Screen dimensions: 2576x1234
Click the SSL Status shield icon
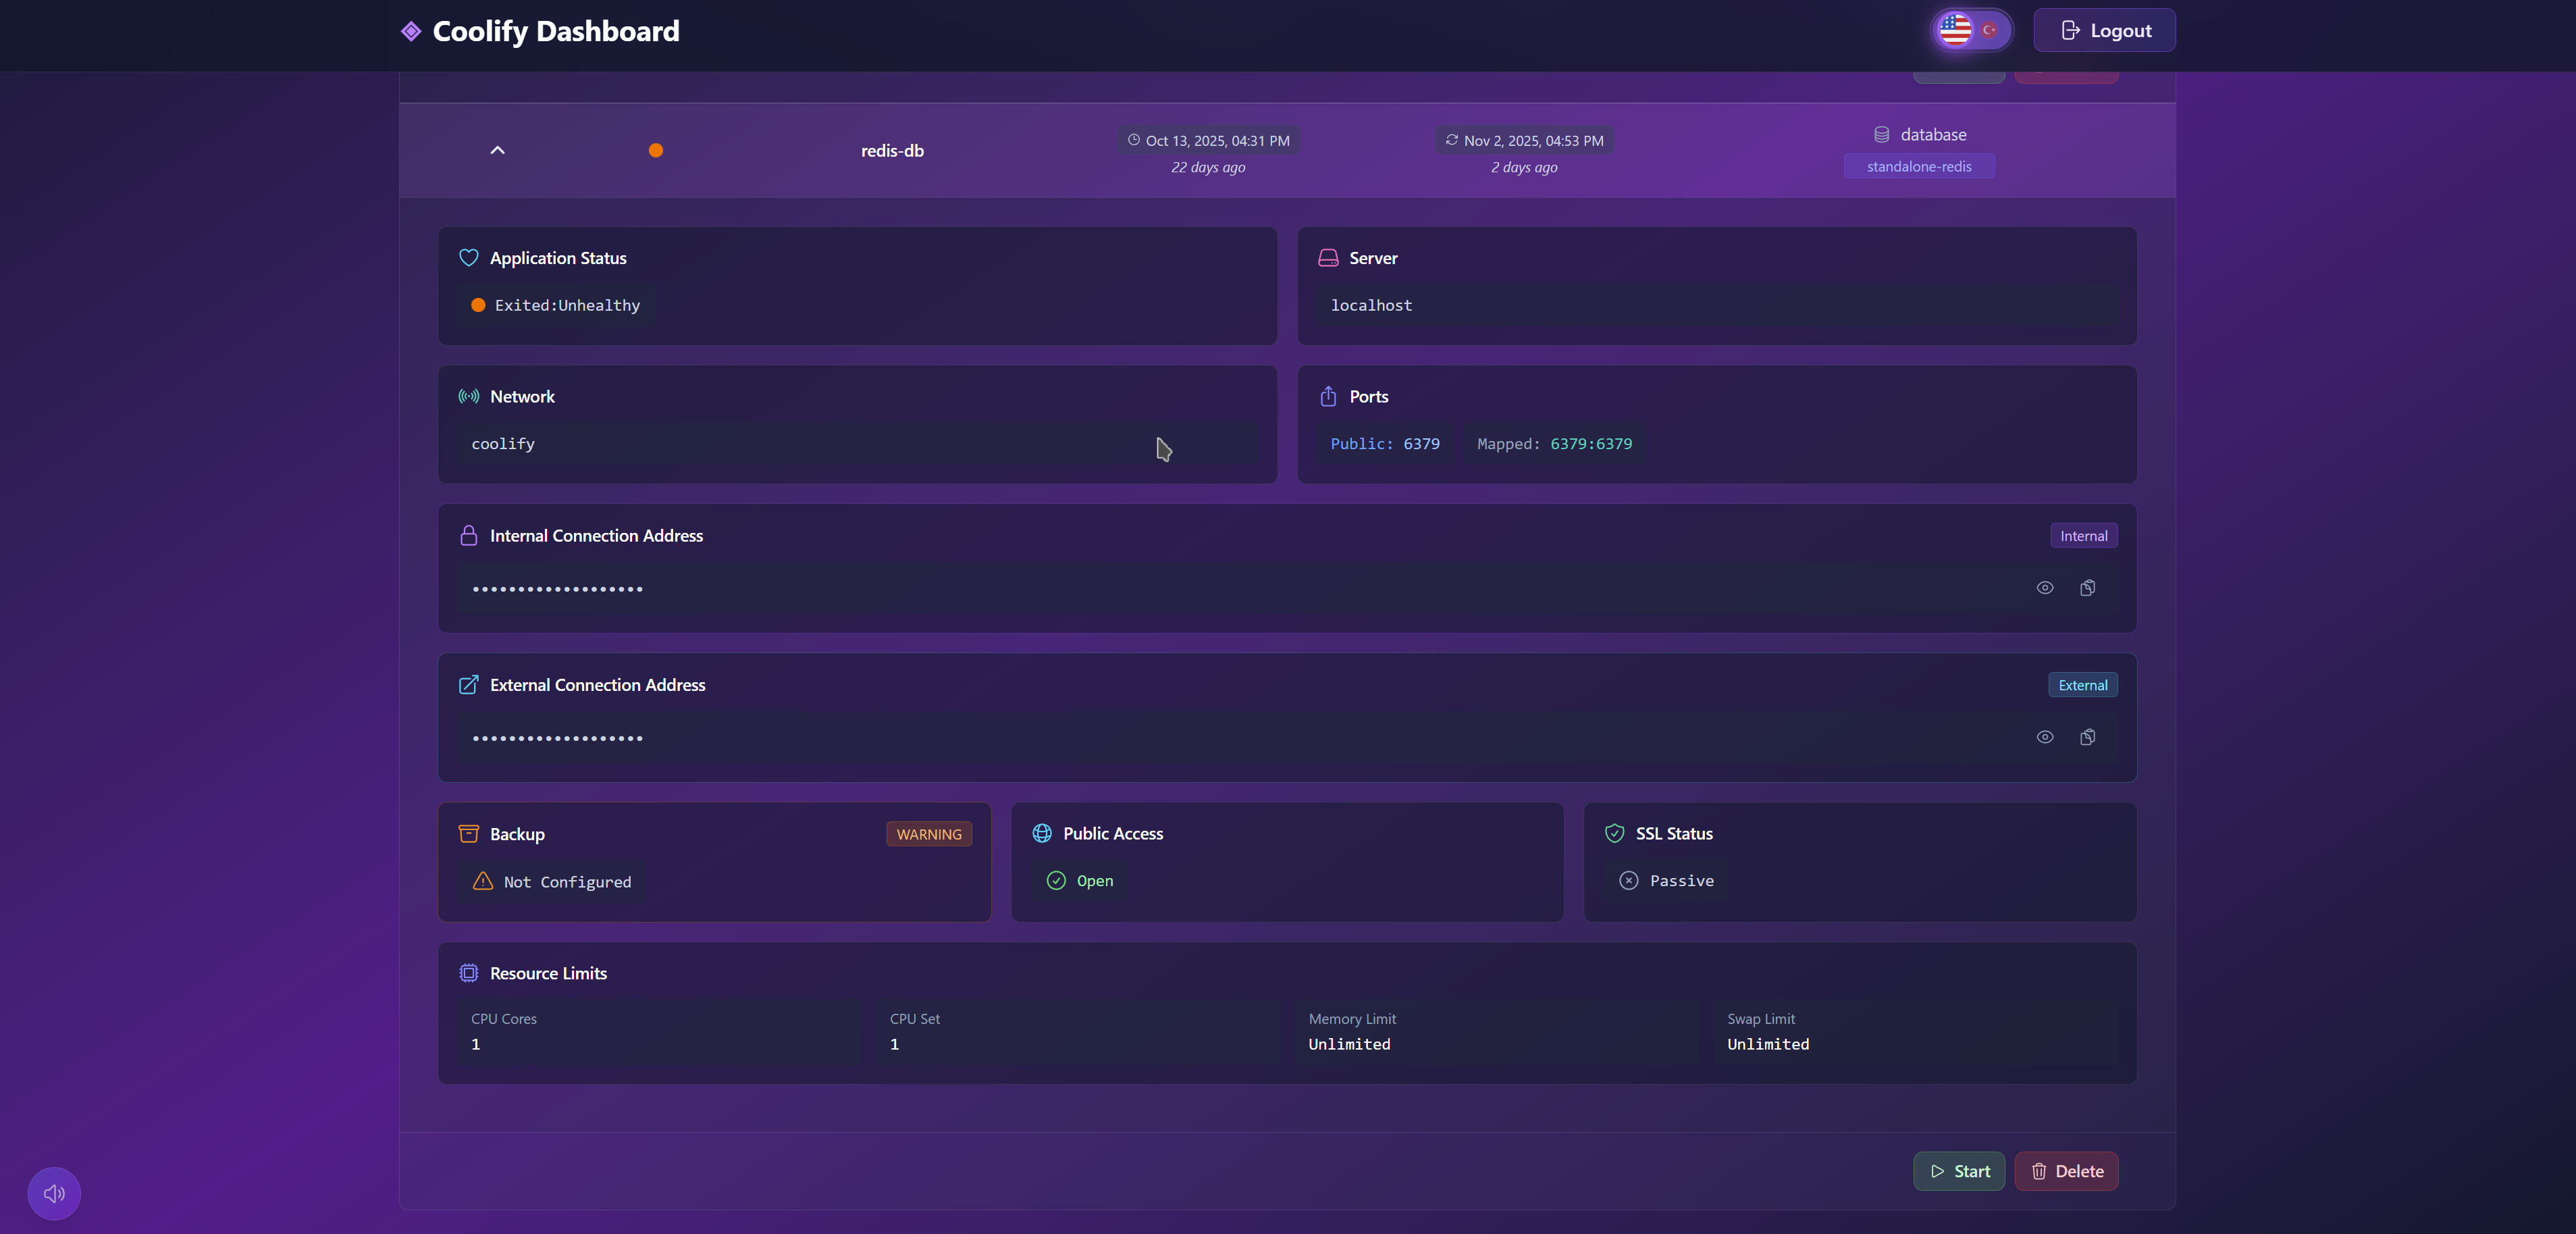click(1614, 833)
